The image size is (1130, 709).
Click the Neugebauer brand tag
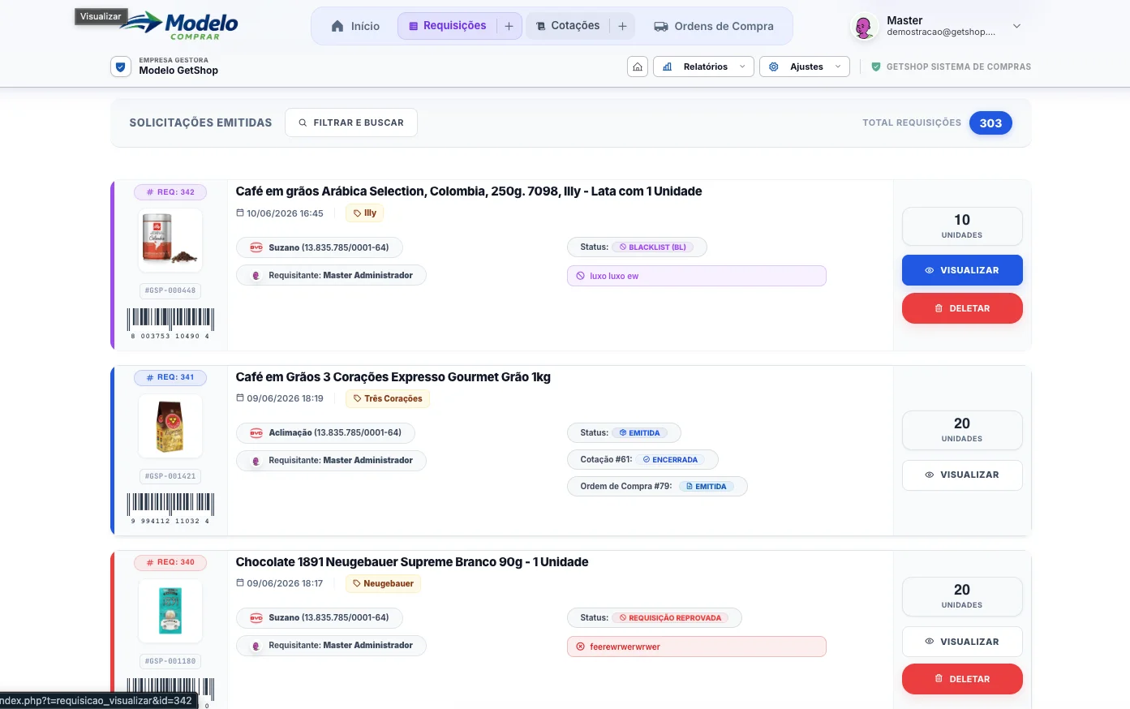(383, 583)
